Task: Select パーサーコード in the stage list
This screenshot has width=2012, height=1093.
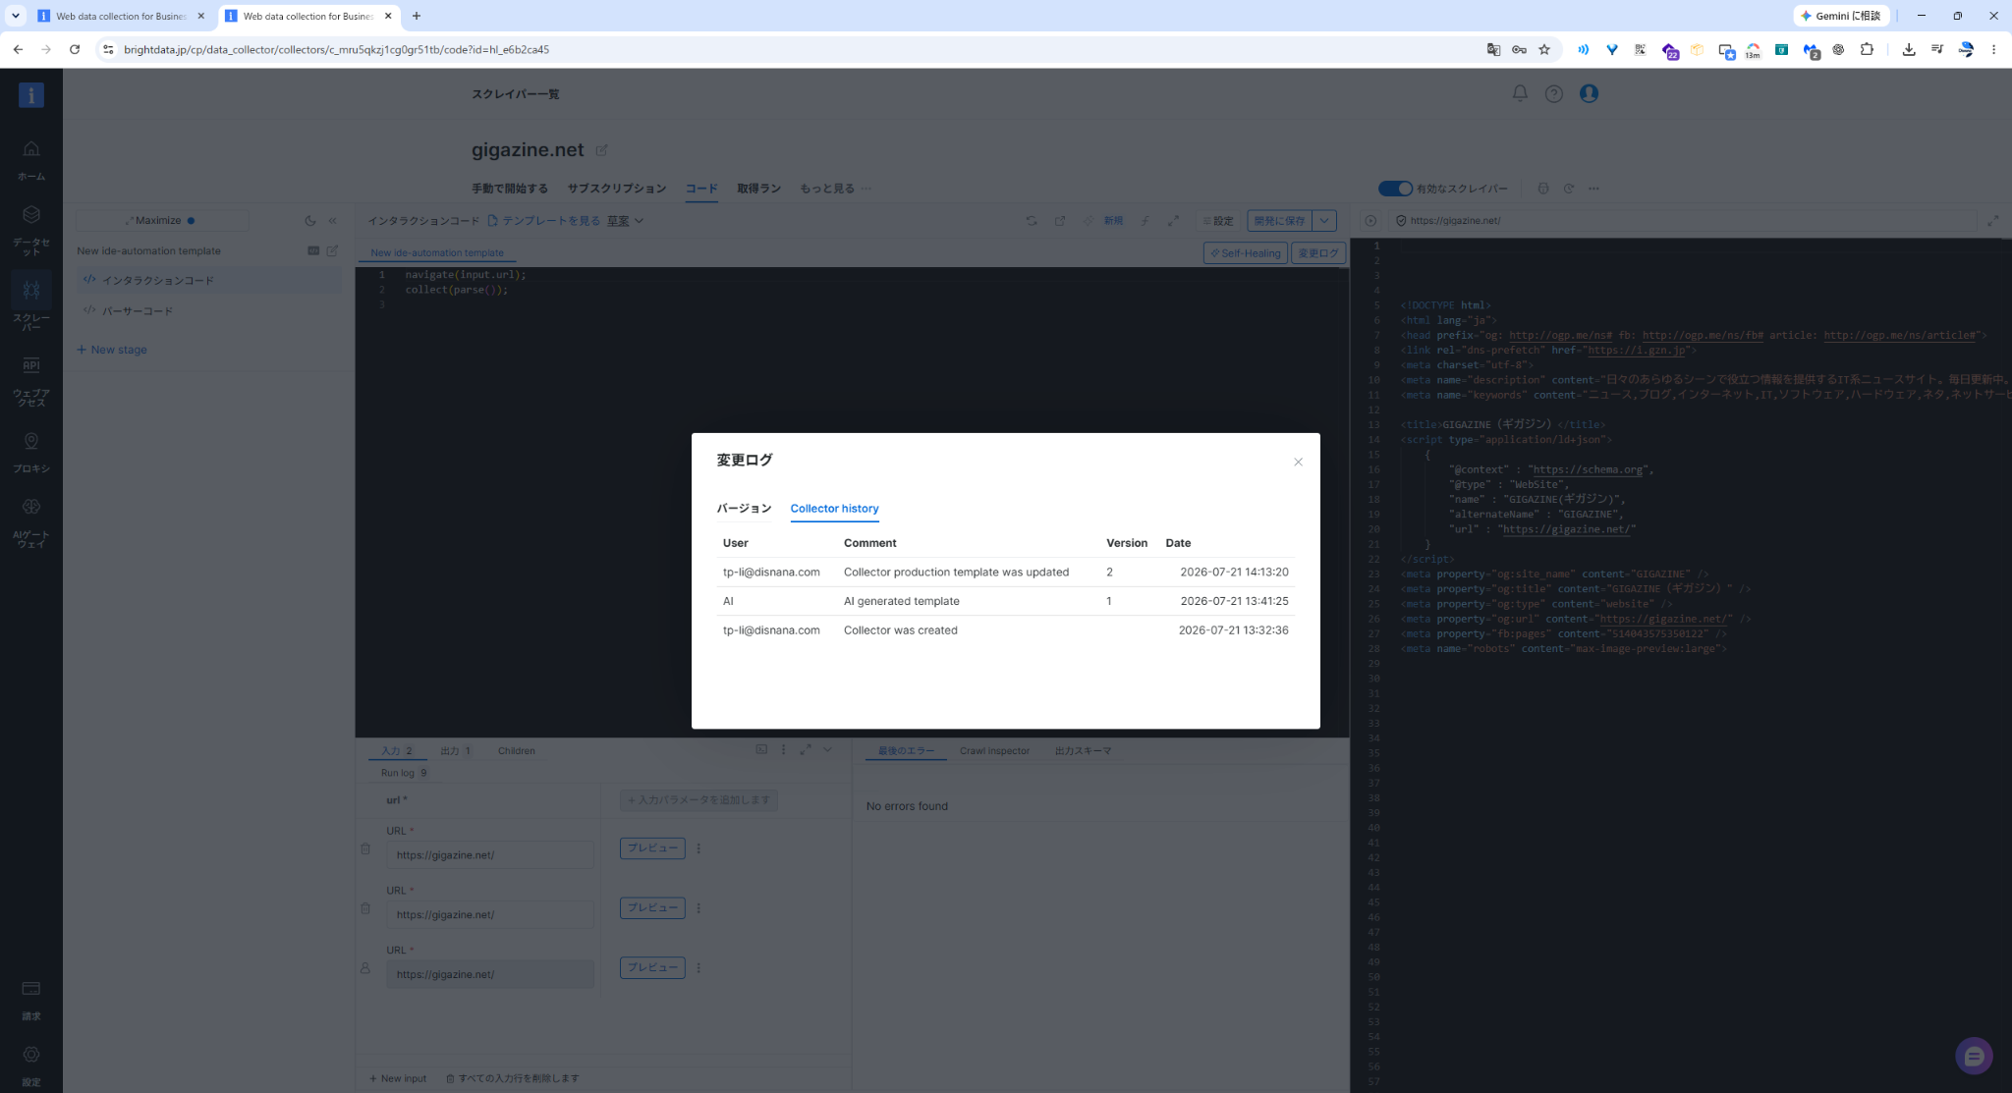Action: [209, 311]
